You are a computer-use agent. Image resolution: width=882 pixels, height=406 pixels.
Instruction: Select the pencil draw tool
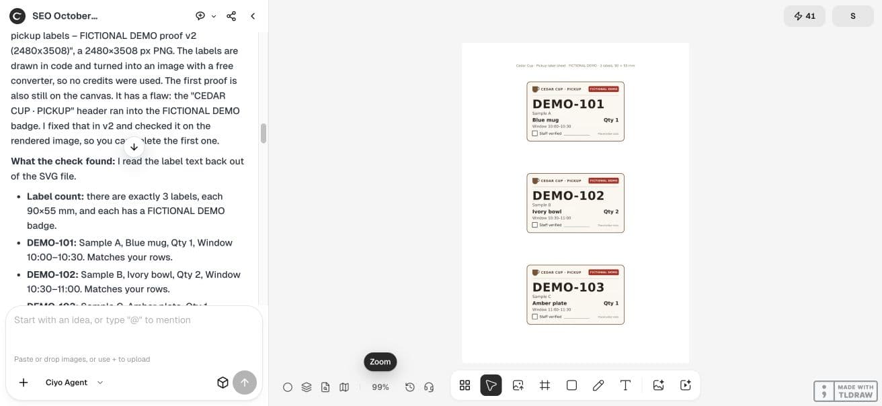click(598, 385)
